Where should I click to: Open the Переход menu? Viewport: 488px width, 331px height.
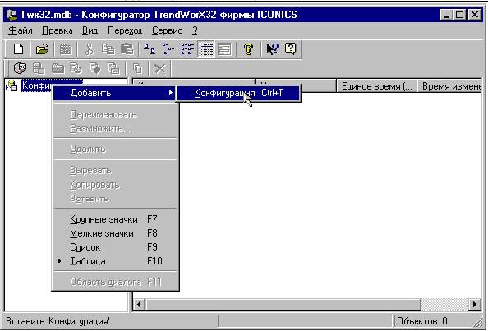pyautogui.click(x=125, y=30)
